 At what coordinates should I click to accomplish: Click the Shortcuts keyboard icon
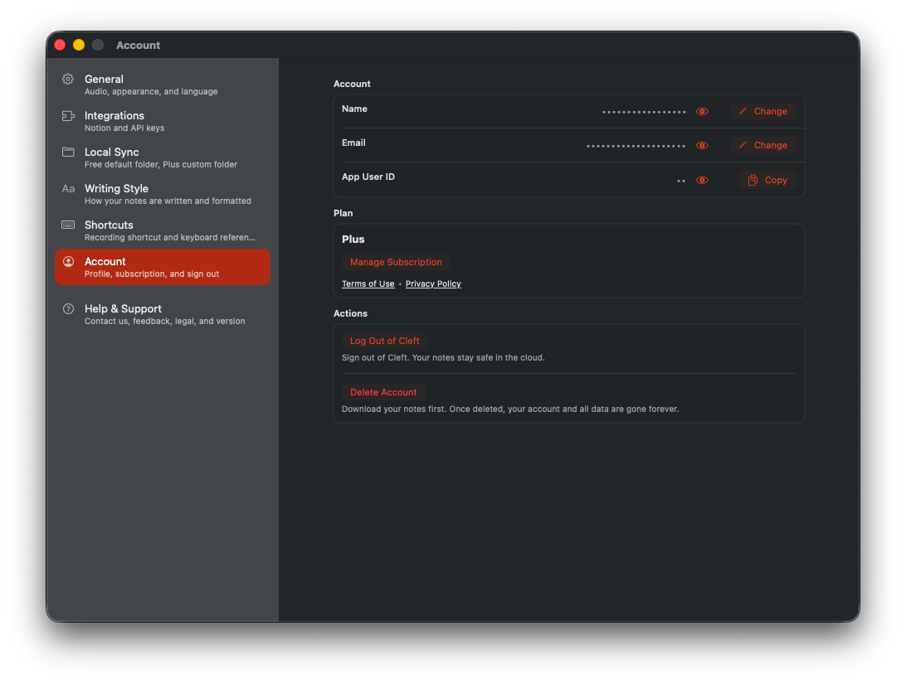point(68,225)
